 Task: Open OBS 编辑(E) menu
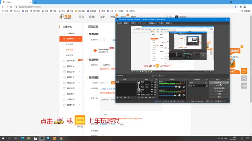point(126,23)
